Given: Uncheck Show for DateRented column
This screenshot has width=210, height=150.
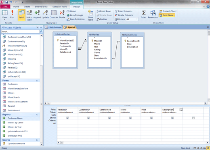Looking at the screenshot, I should pos(109,118).
